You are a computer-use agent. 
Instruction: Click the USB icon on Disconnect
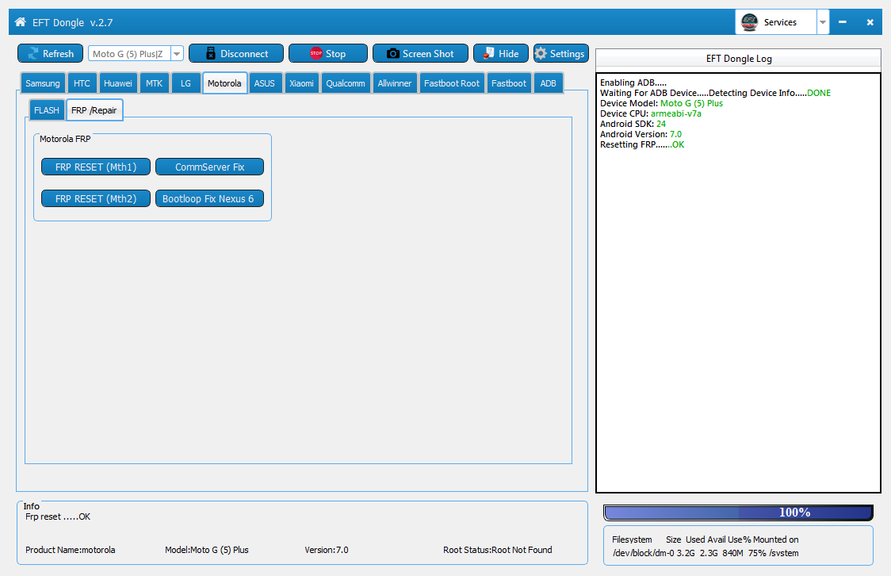click(211, 53)
